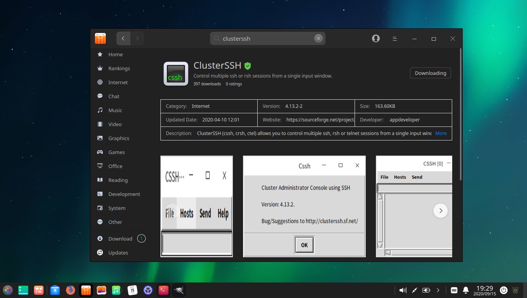
Task: Click the verified green shield badge
Action: [x=248, y=66]
